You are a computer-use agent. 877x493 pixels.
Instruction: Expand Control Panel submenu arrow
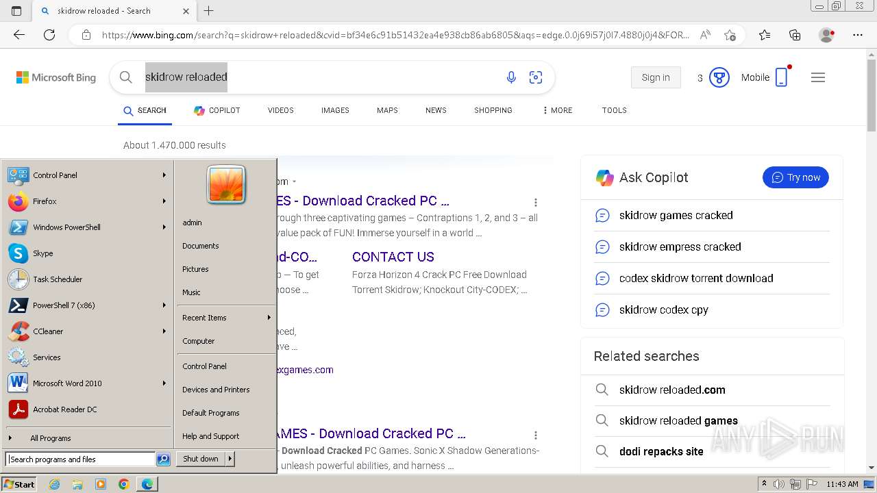click(164, 175)
